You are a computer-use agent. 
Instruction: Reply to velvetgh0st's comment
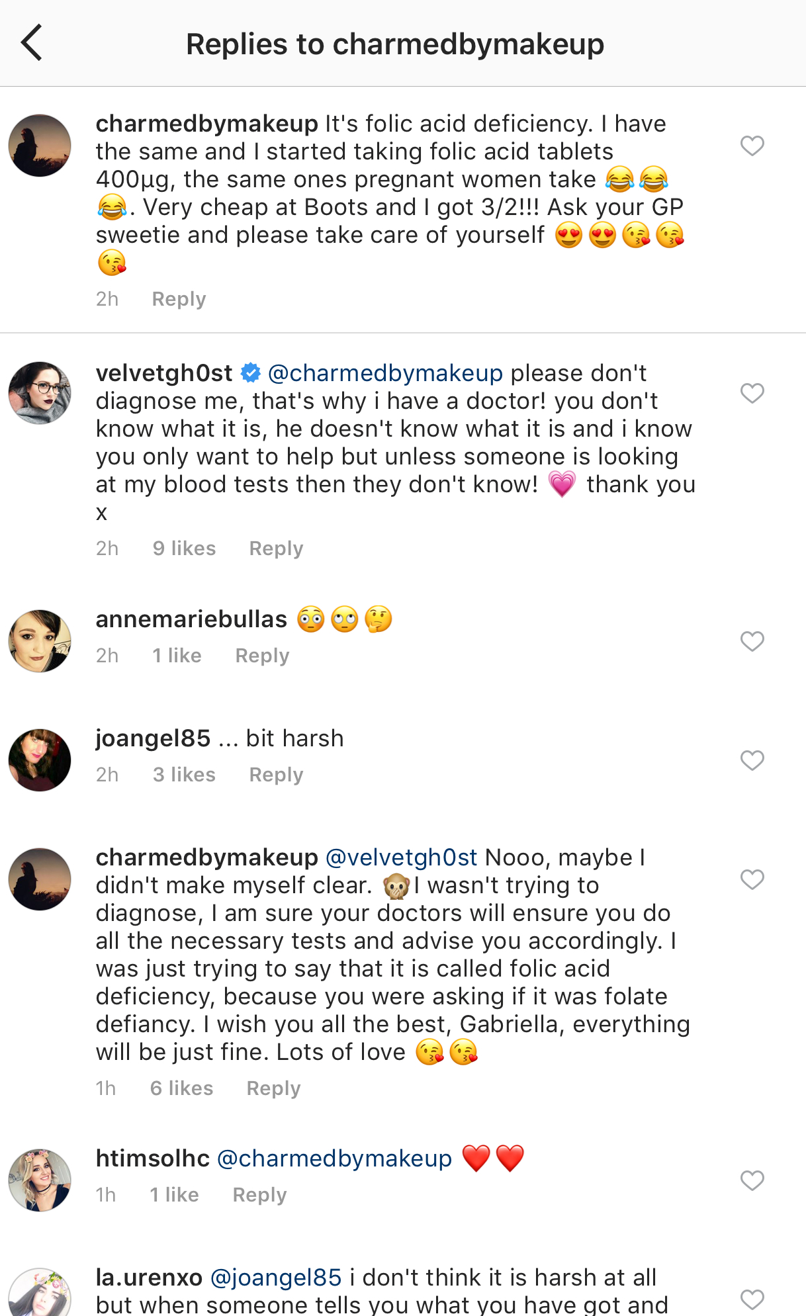tap(276, 548)
